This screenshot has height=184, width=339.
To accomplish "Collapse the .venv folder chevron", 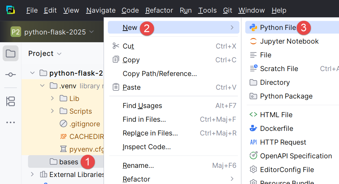I will [x=43, y=86].
